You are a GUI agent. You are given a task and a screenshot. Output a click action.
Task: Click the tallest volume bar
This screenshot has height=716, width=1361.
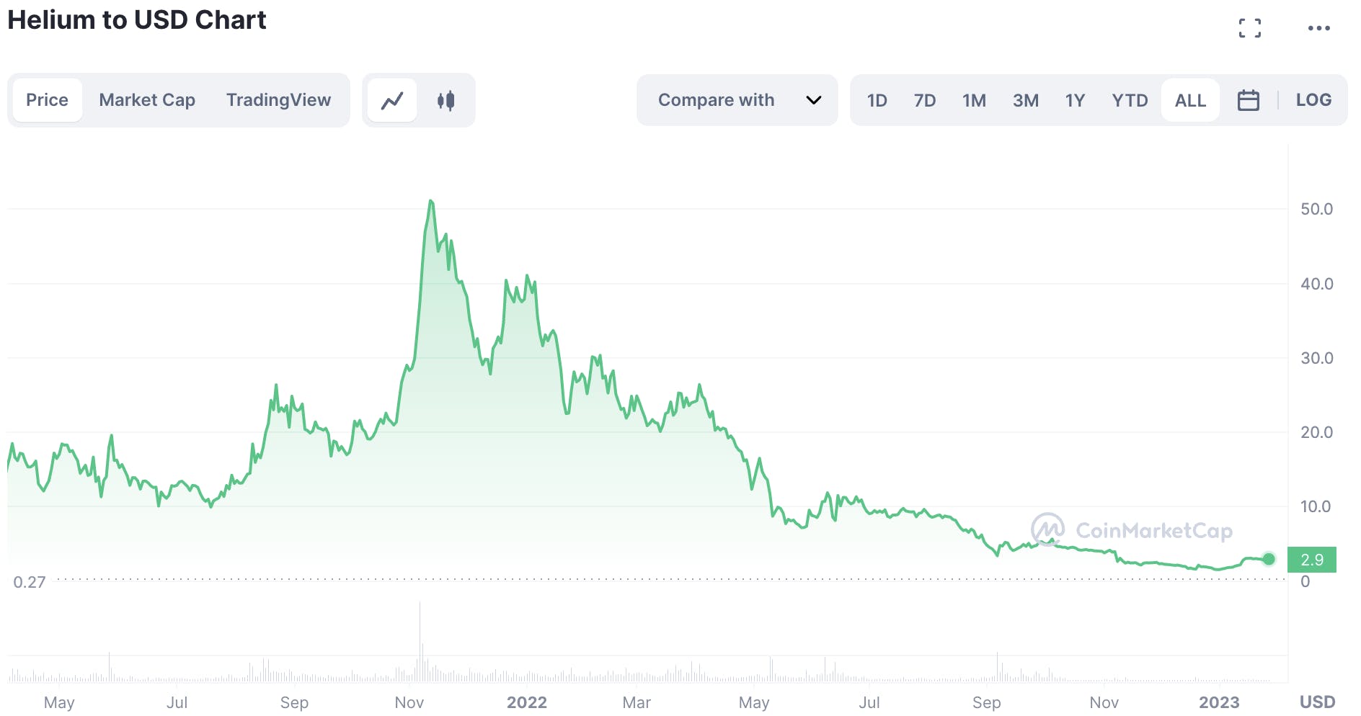[x=420, y=641]
